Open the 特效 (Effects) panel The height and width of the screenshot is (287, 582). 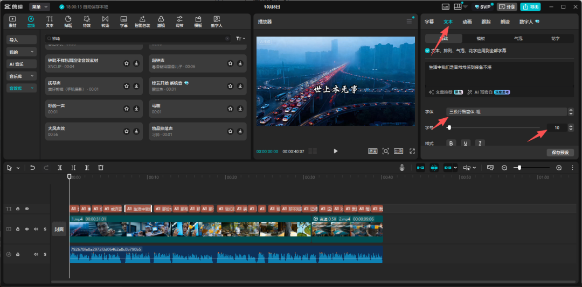click(x=87, y=21)
